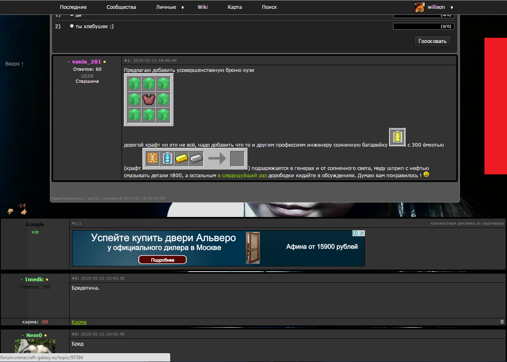Open the willison account dropdown arrow
Viewport: 507px width, 362px height.
[x=451, y=8]
